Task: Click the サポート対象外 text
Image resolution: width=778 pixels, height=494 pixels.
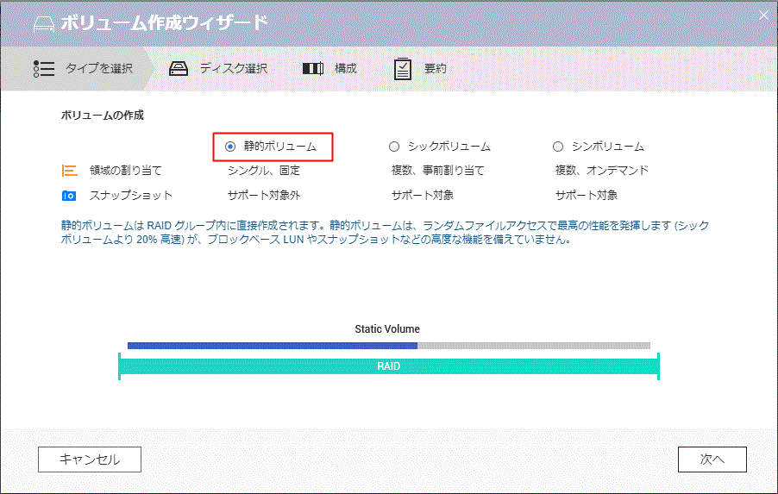Action: pos(264,196)
